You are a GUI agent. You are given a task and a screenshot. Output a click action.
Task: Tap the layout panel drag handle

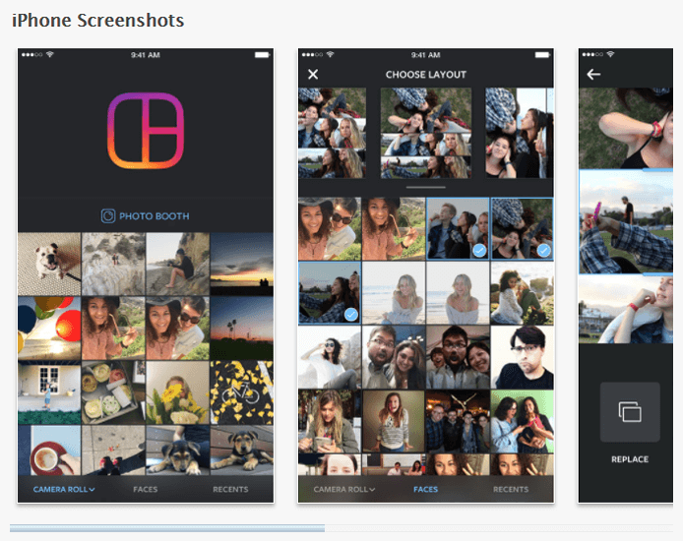tap(425, 188)
